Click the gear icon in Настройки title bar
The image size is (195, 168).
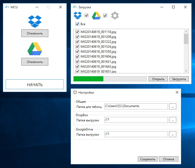click(75, 92)
